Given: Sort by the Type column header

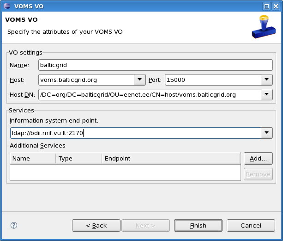Looking at the screenshot, I should [x=78, y=159].
